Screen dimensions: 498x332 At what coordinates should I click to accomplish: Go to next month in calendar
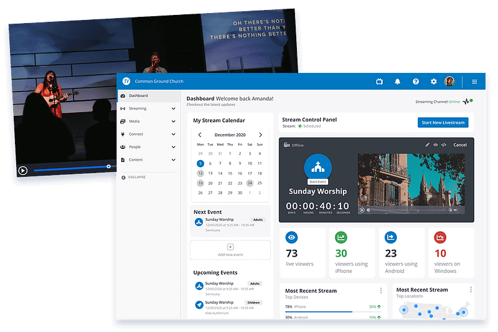[260, 135]
